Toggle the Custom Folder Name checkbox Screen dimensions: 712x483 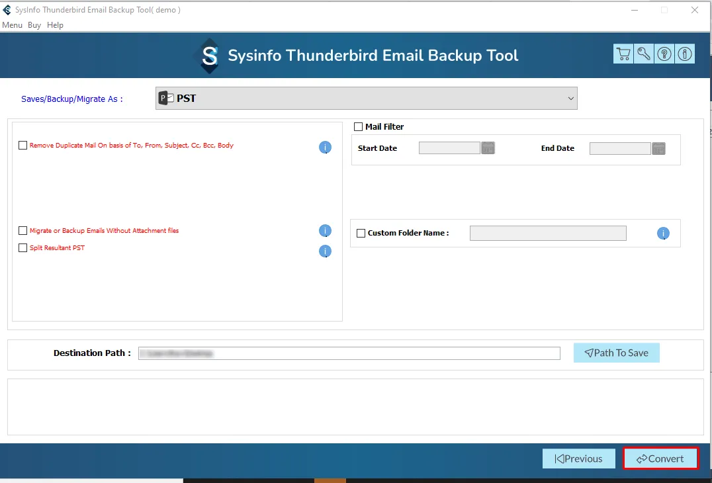[x=361, y=233]
